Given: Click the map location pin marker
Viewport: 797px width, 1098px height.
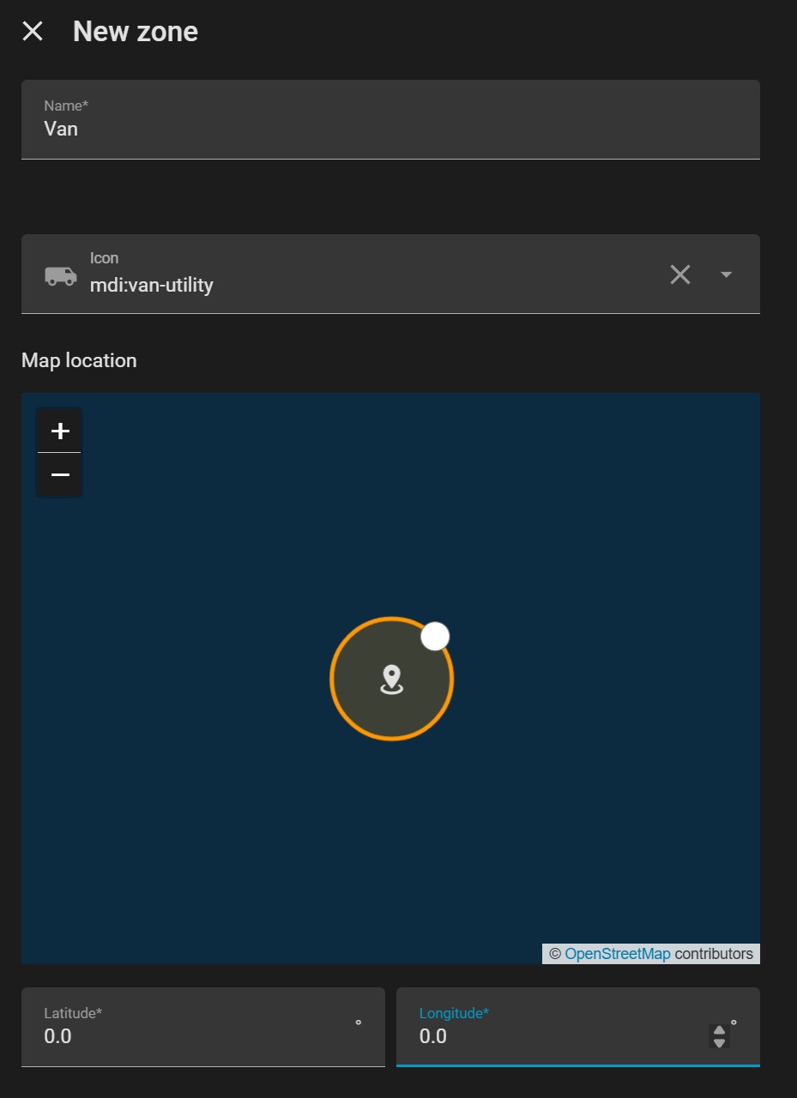Looking at the screenshot, I should pyautogui.click(x=392, y=679).
